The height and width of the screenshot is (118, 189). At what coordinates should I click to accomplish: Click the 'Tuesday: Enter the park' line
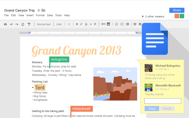pyautogui.click(x=52, y=71)
